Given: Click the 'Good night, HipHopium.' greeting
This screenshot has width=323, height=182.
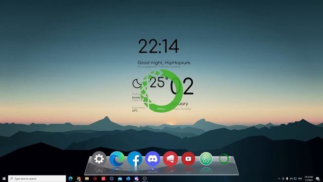Looking at the screenshot, I should (164, 63).
